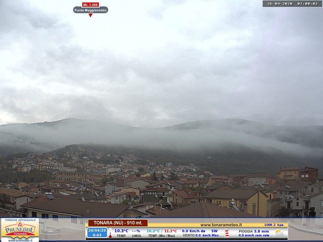The image size is (323, 242).
Task: Click the SW wind direction value
Action: point(214,231)
